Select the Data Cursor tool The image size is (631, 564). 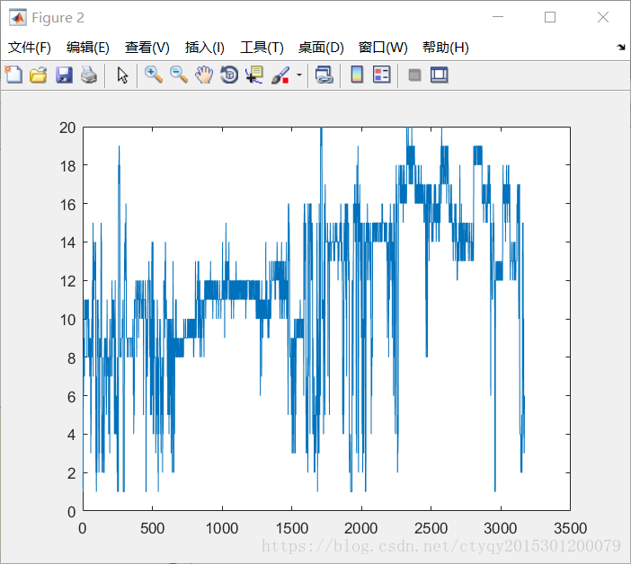click(254, 75)
